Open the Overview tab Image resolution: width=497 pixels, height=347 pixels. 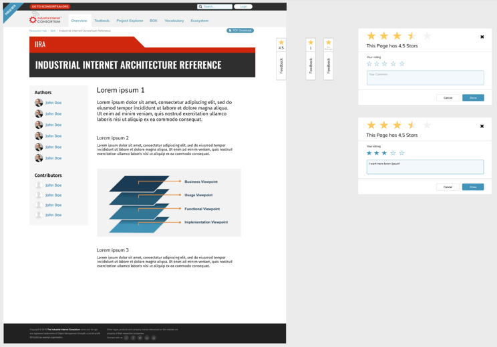point(79,21)
